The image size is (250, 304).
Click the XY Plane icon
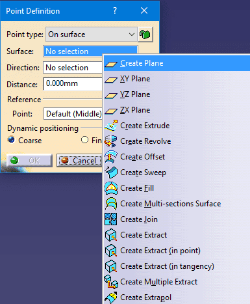point(111,79)
